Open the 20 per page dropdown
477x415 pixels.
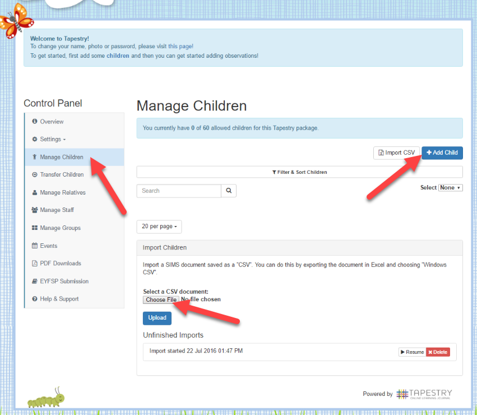pos(159,227)
